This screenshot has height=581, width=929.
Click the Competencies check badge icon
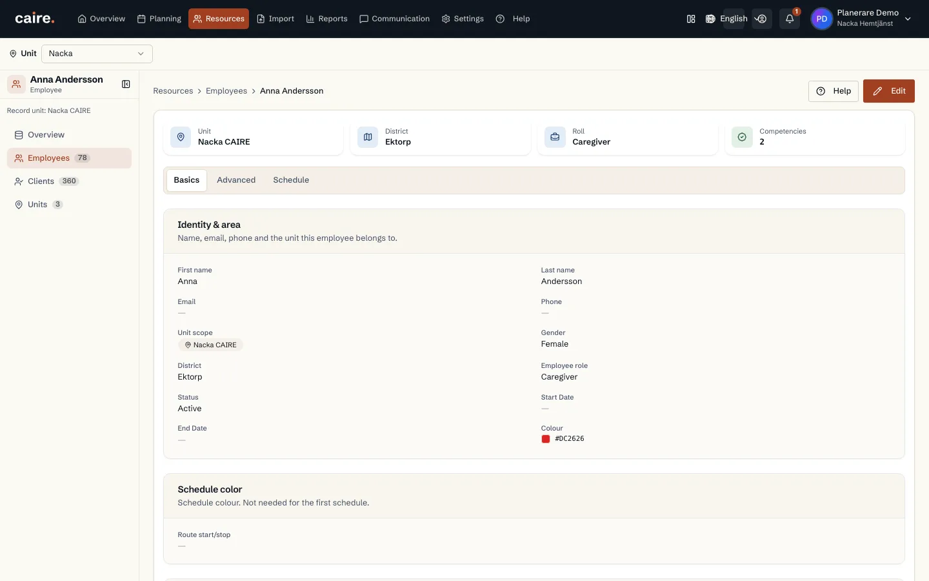click(x=742, y=137)
